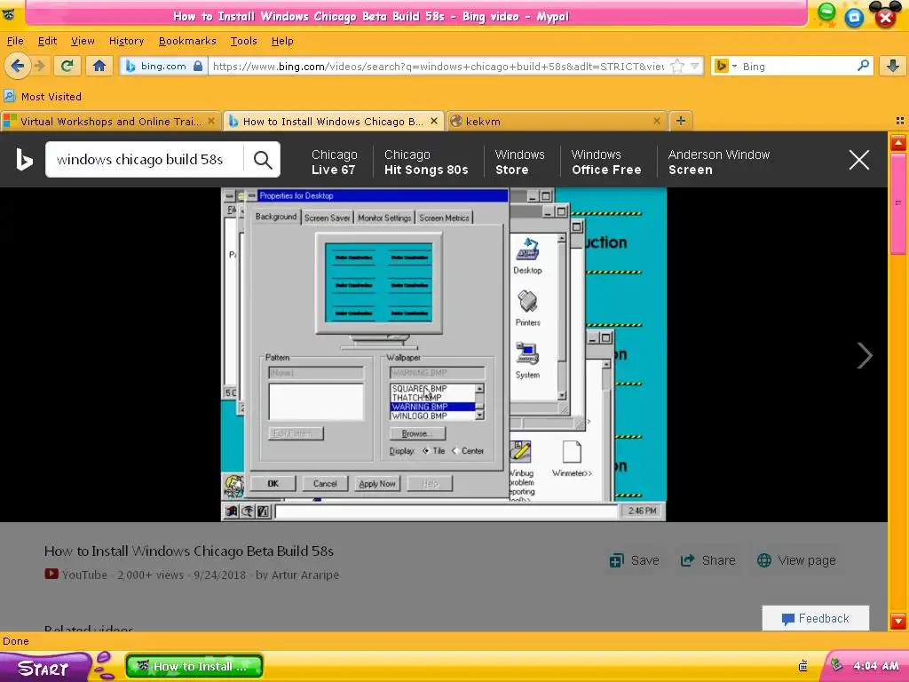This screenshot has width=909, height=682.
Task: Click the padlock site security icon
Action: 198,66
